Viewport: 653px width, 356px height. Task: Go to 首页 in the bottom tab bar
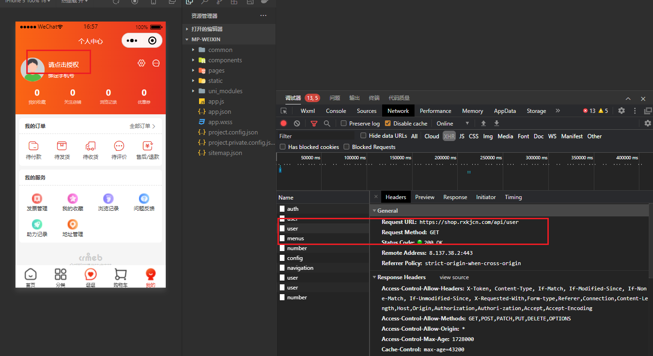click(31, 278)
